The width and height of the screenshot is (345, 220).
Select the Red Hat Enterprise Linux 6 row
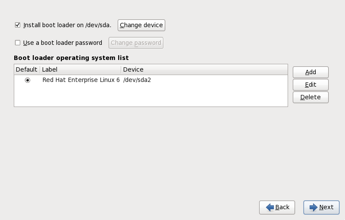[x=81, y=80]
